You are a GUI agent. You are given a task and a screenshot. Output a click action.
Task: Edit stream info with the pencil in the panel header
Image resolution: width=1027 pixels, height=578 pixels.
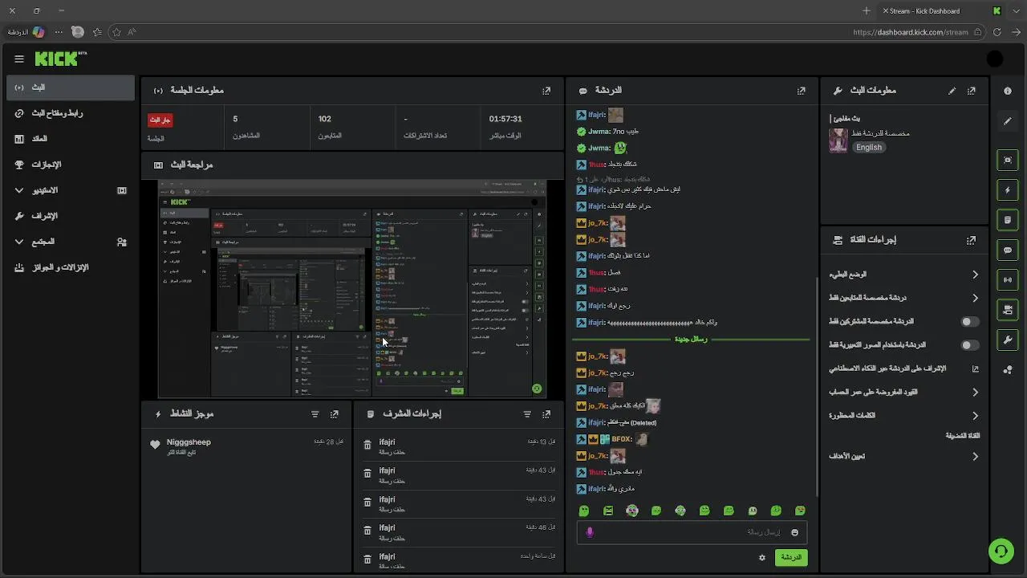(952, 91)
